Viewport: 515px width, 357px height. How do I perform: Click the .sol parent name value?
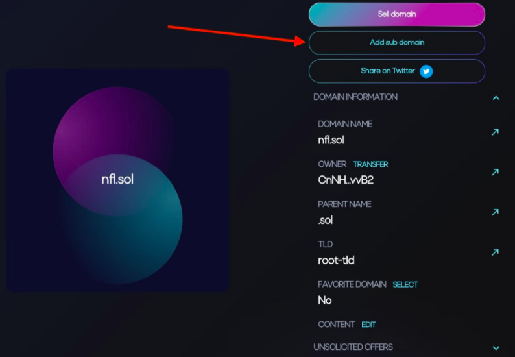pos(325,220)
